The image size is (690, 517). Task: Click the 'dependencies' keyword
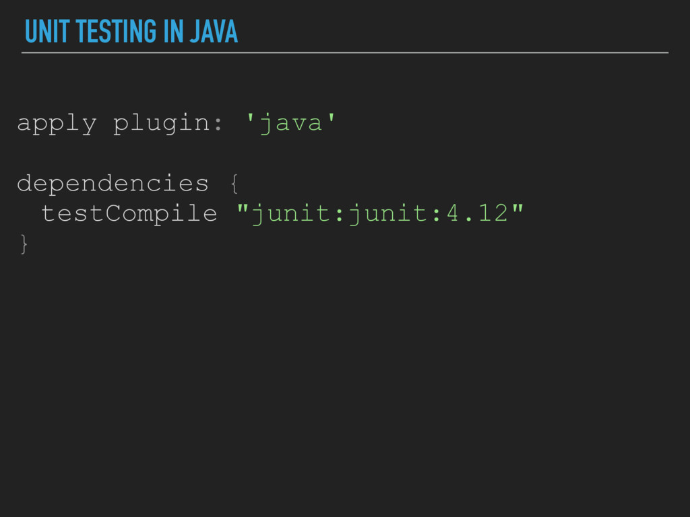pyautogui.click(x=113, y=183)
